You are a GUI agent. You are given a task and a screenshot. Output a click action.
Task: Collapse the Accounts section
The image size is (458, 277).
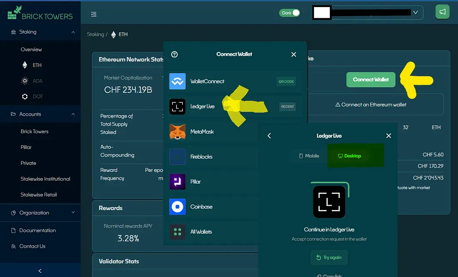click(x=73, y=114)
